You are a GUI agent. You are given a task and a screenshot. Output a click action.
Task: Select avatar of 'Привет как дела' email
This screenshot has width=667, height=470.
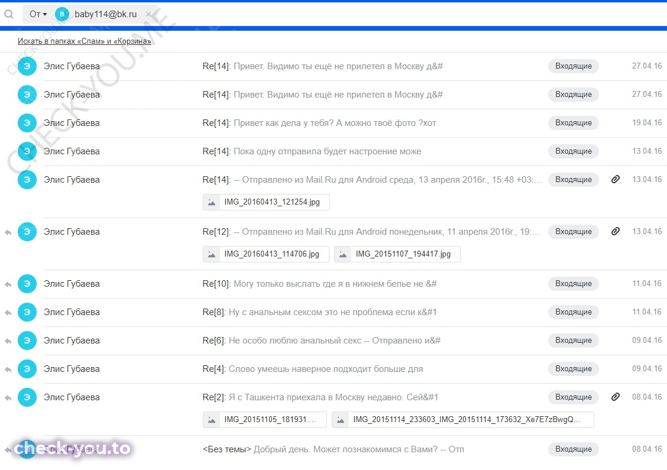pyautogui.click(x=27, y=123)
